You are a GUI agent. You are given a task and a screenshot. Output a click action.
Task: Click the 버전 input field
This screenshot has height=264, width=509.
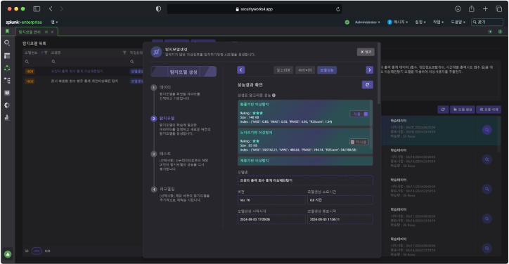[271, 200]
